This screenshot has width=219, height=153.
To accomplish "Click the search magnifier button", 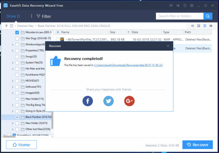I will click(208, 16).
